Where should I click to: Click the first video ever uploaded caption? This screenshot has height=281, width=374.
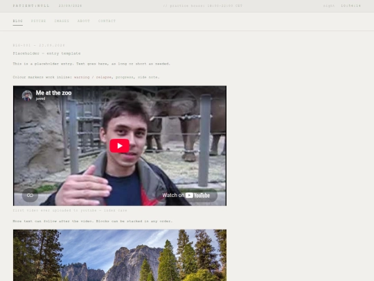70,210
